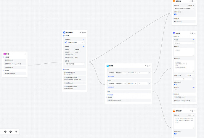Image resolution: width=204 pixels, height=138 pixels.
Task: Toggle 返回内容 switch in top 指定回复 node
Action: point(175,14)
